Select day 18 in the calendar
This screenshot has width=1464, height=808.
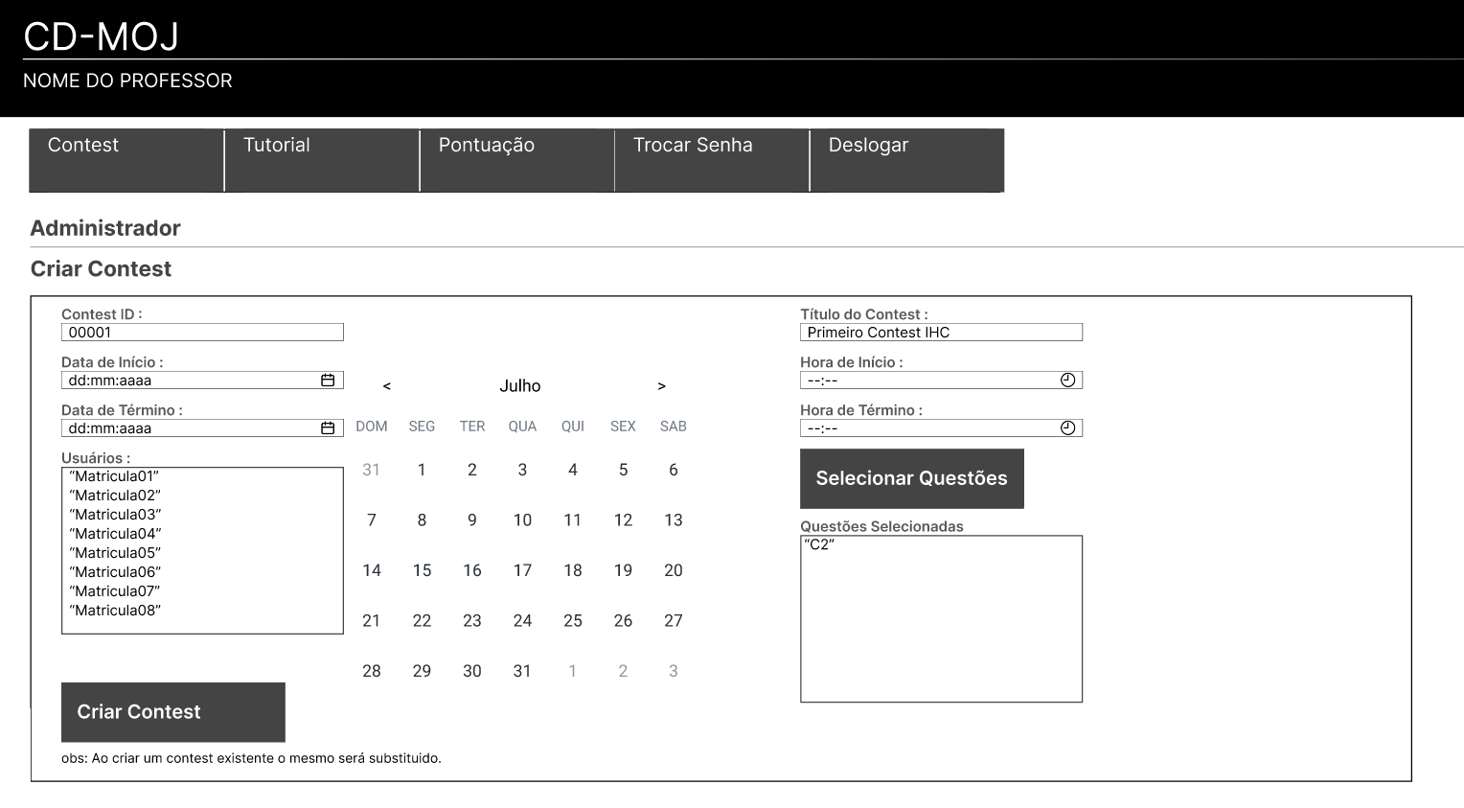(x=573, y=570)
